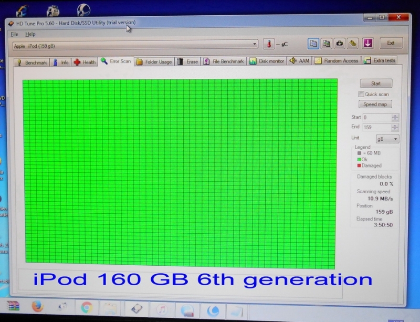
Task: Click the 3:50:50 elapsed time value
Action: pyautogui.click(x=383, y=225)
